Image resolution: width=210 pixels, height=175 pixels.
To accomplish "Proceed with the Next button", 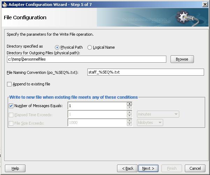I will [x=148, y=168].
